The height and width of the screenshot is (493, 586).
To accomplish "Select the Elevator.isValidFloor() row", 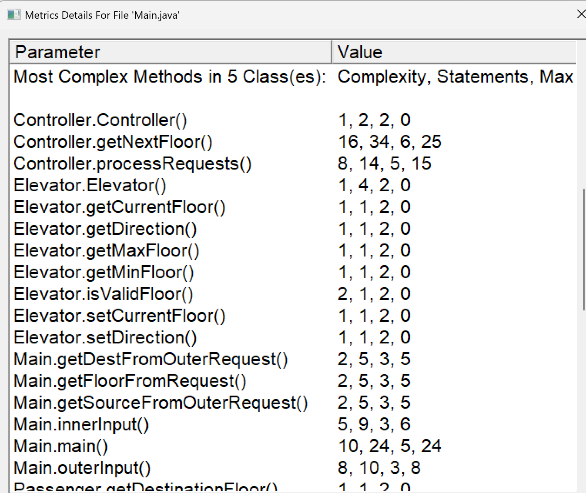I will click(x=104, y=294).
